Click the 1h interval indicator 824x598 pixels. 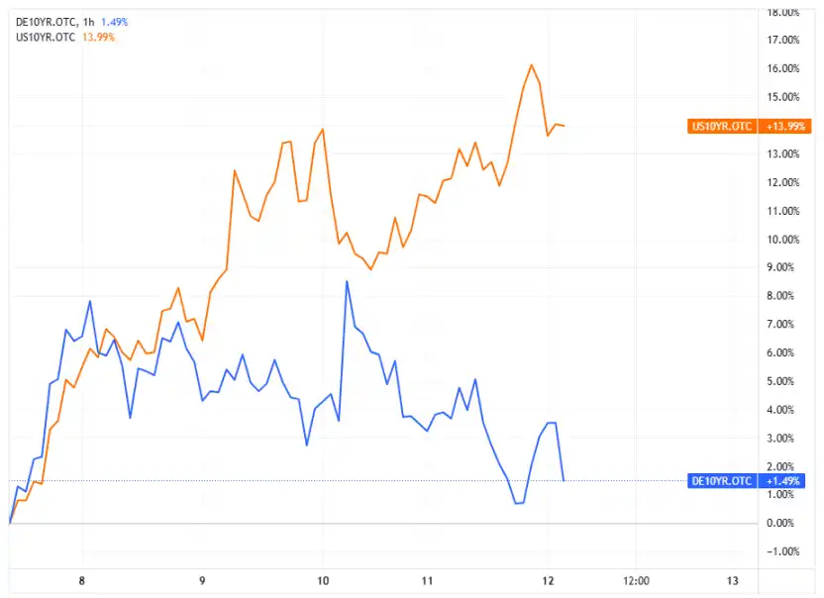(88, 22)
